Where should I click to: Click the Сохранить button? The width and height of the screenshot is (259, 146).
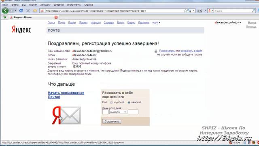pyautogui.click(x=112, y=122)
